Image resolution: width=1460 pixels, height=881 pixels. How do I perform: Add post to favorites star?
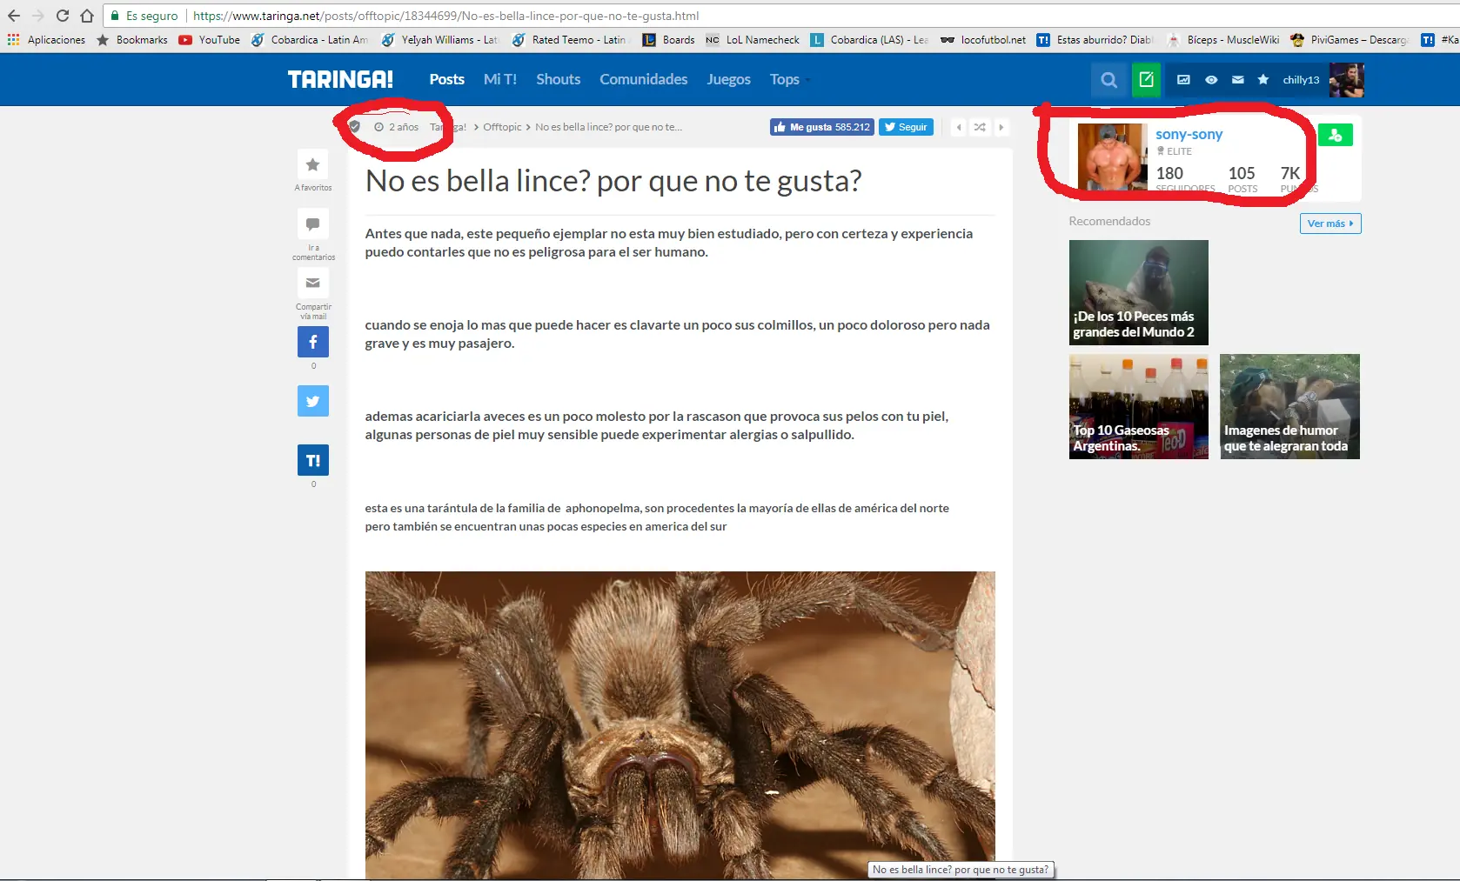[x=313, y=165]
